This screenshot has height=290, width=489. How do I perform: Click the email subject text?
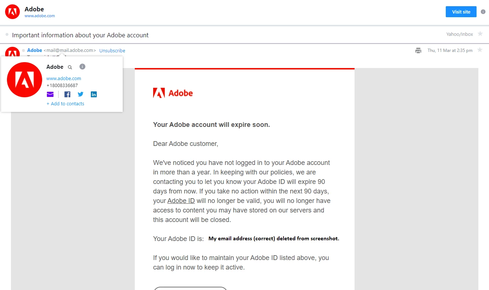[x=80, y=35]
